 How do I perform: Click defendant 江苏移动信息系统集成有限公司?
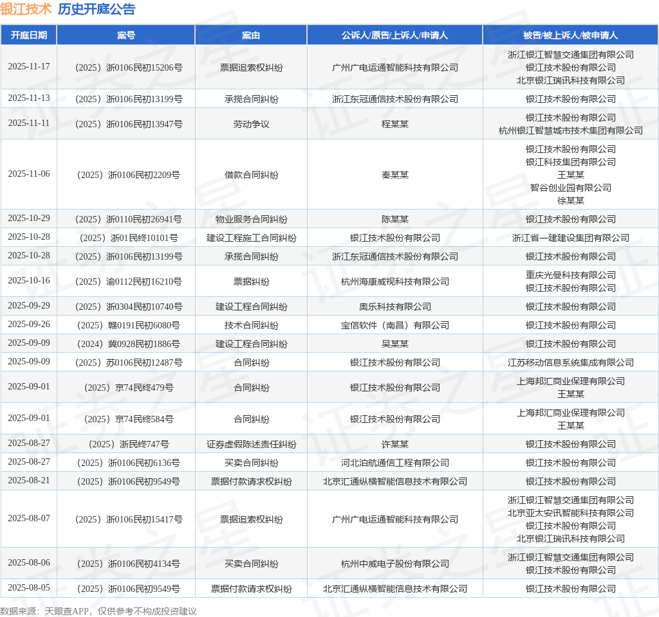point(570,362)
